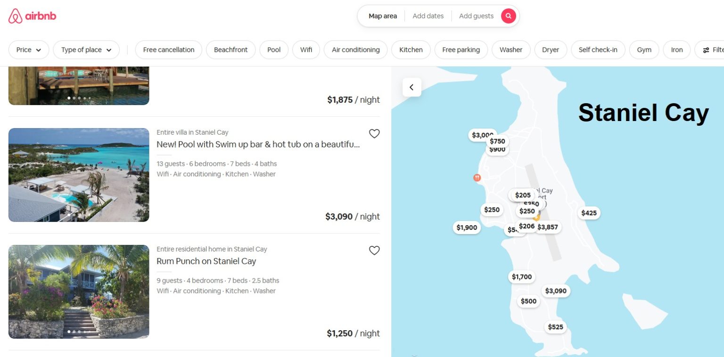724x357 pixels.
Task: Collapse the map using the left arrow button
Action: click(x=411, y=87)
